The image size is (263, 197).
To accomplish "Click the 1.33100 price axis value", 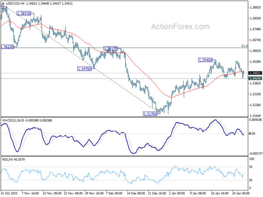I will tap(255, 94).
